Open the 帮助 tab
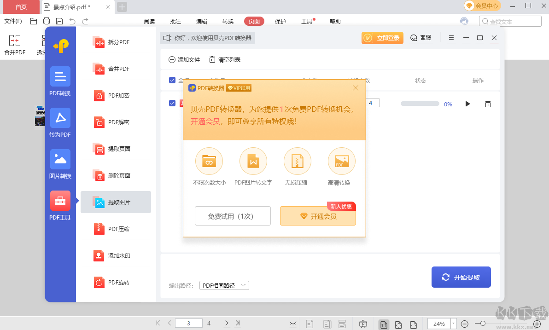The width and height of the screenshot is (549, 330). [335, 21]
